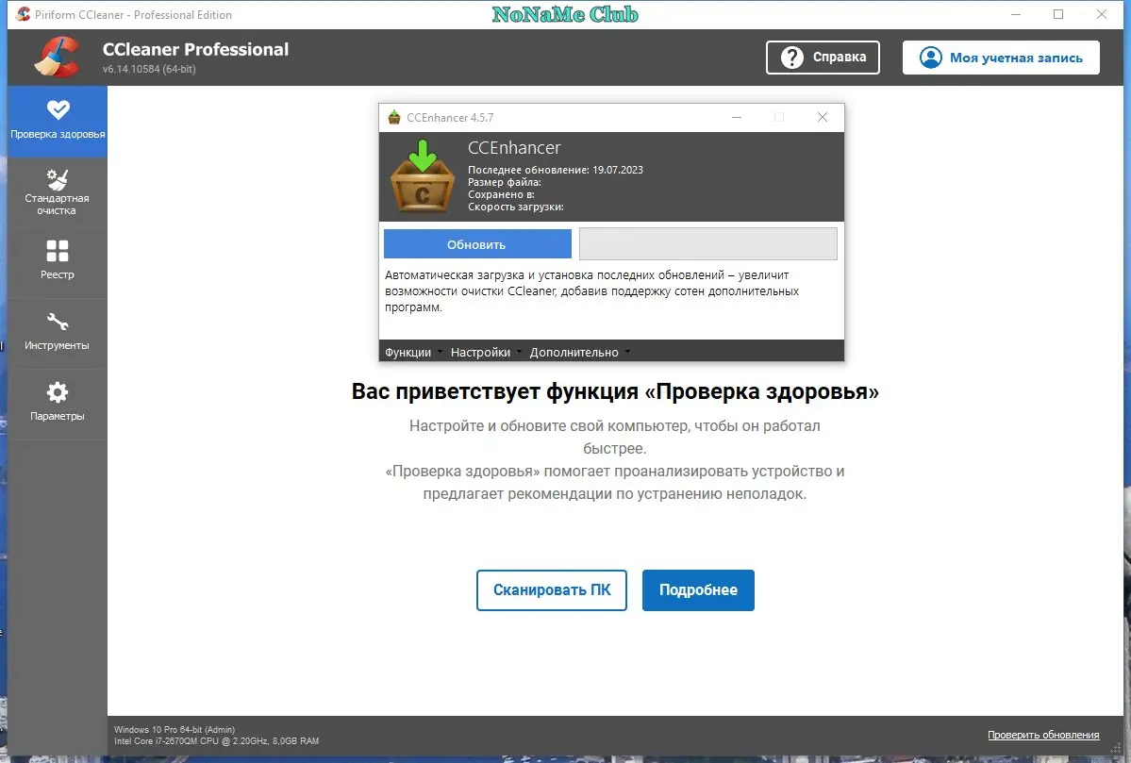Click the CCleaner logo in the header
Viewport: 1131px width, 763px height.
coord(57,57)
